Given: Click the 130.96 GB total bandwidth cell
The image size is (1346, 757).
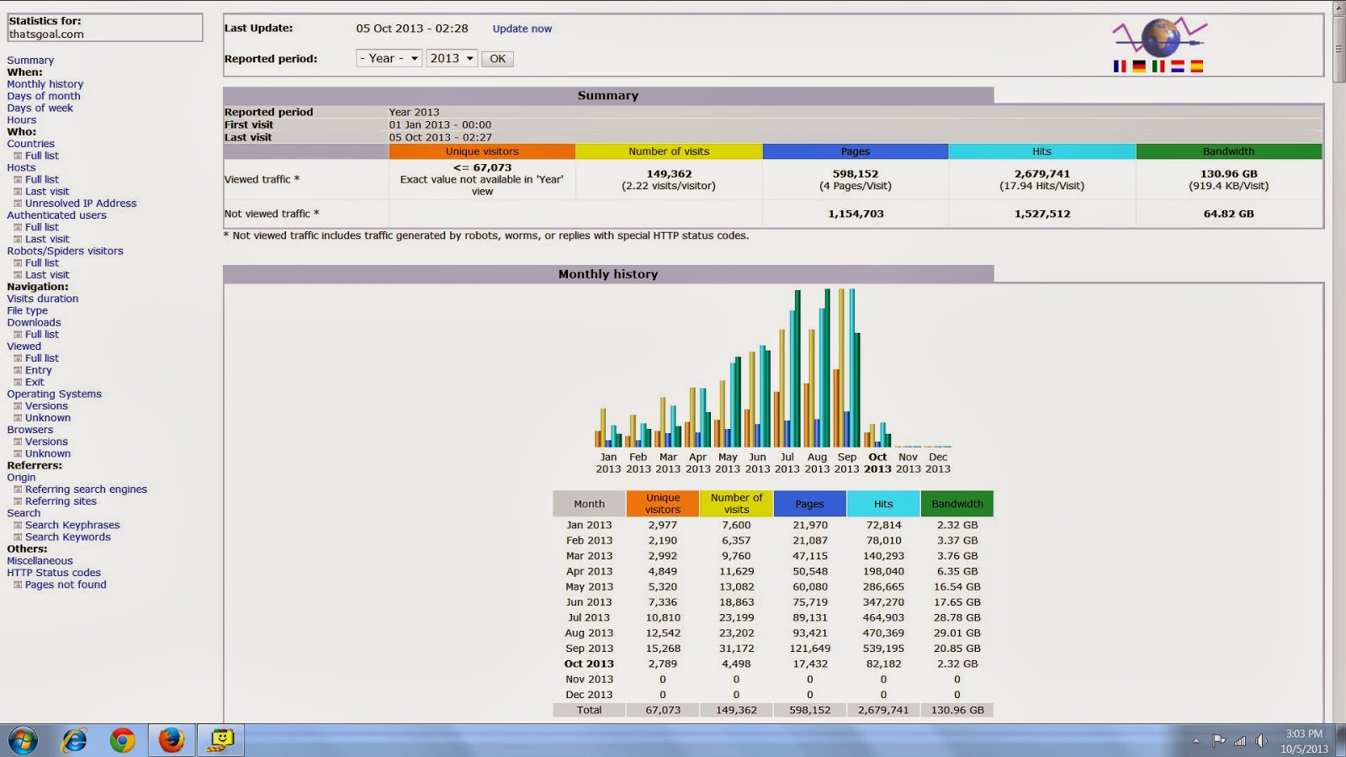Looking at the screenshot, I should [957, 710].
